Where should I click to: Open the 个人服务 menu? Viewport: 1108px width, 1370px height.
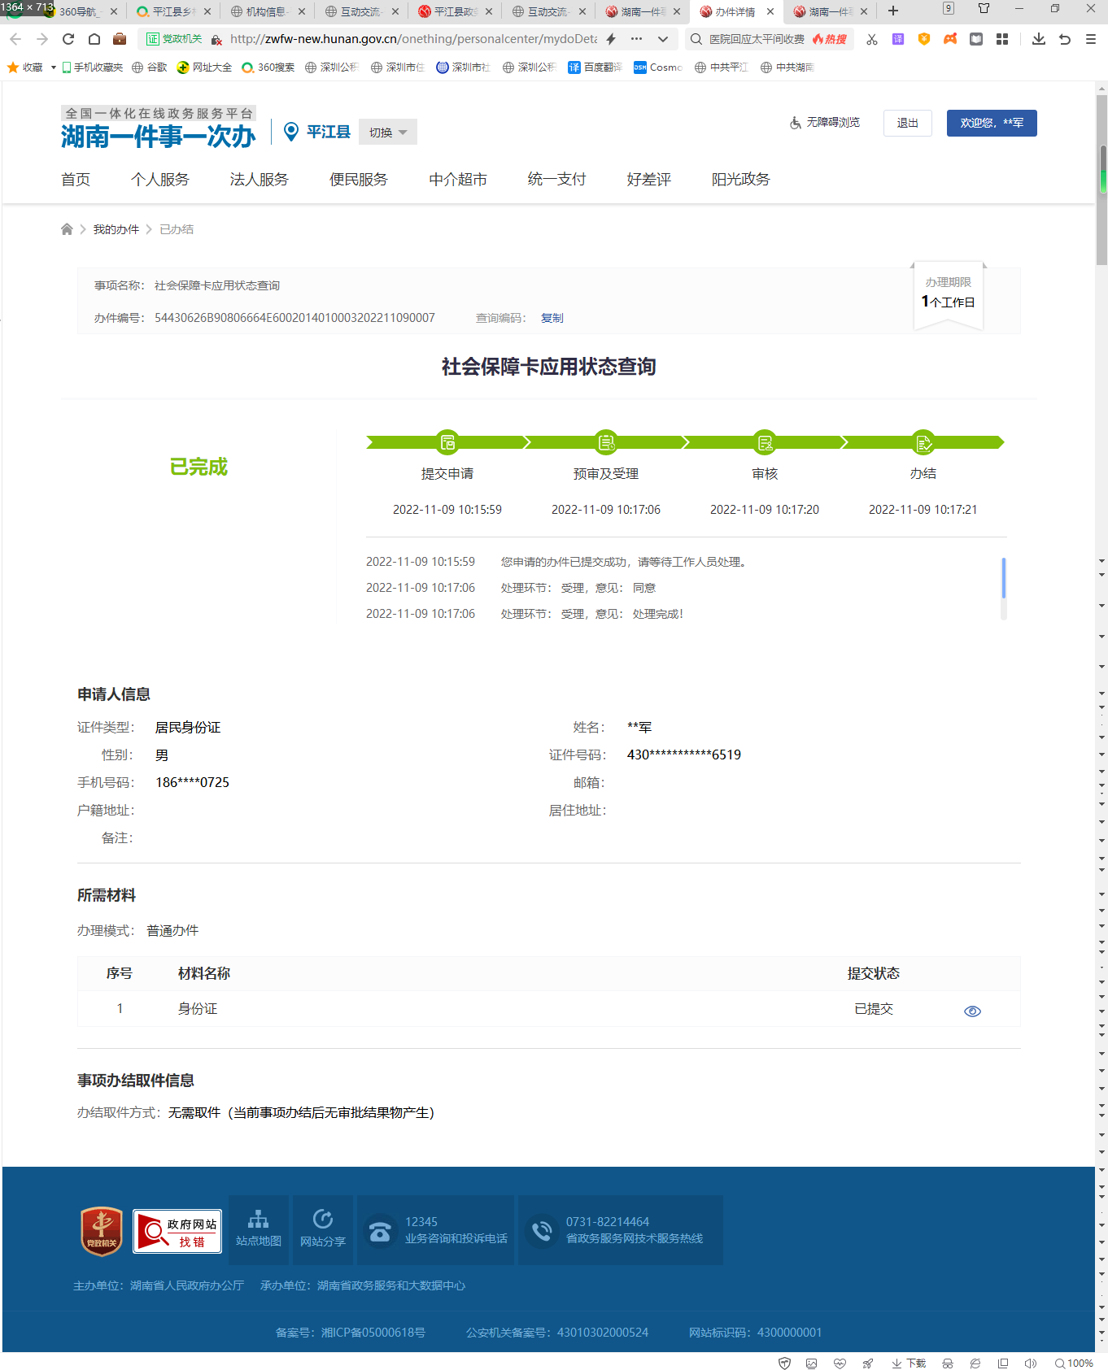pyautogui.click(x=160, y=180)
